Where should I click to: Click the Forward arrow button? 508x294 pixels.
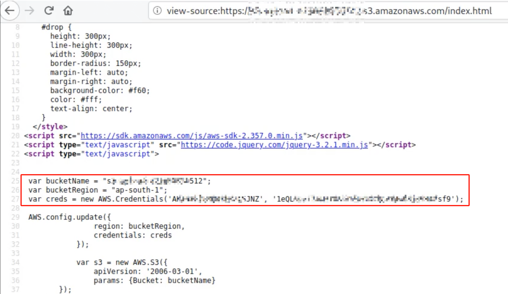point(29,11)
